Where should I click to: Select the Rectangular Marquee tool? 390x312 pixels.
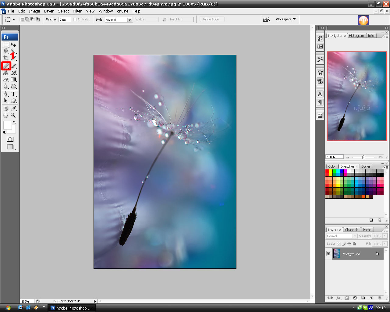tap(6, 44)
